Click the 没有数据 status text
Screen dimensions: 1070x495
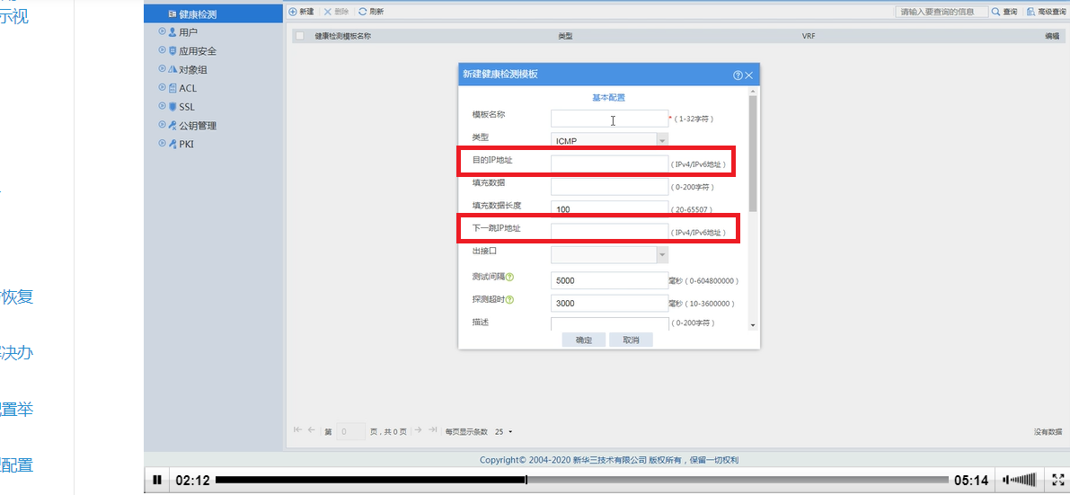point(1048,431)
